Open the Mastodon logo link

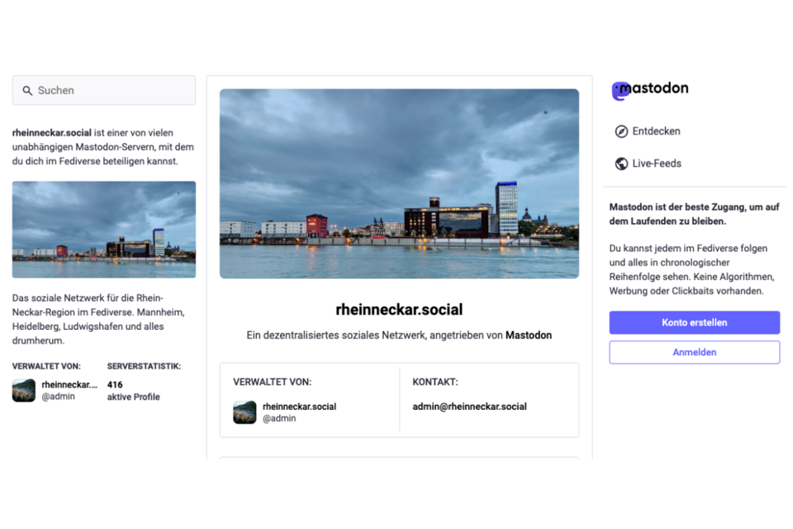[650, 90]
